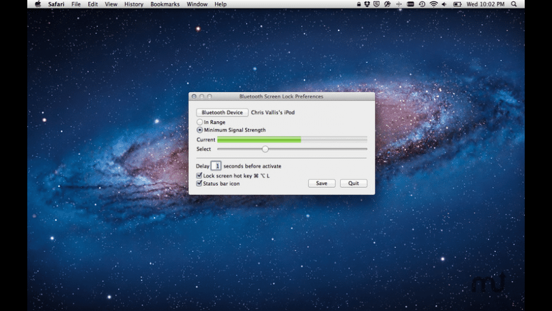The image size is (552, 311).
Task: Open the Bookmarks menu
Action: pyautogui.click(x=165, y=4)
